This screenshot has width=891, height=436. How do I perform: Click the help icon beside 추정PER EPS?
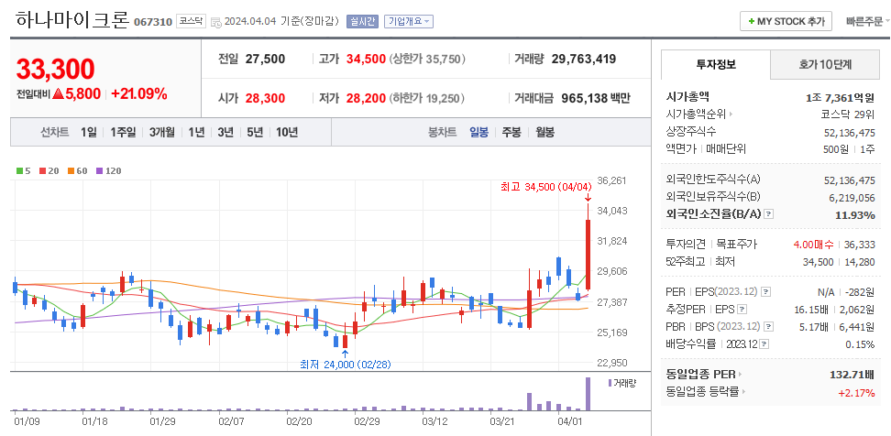[742, 310]
